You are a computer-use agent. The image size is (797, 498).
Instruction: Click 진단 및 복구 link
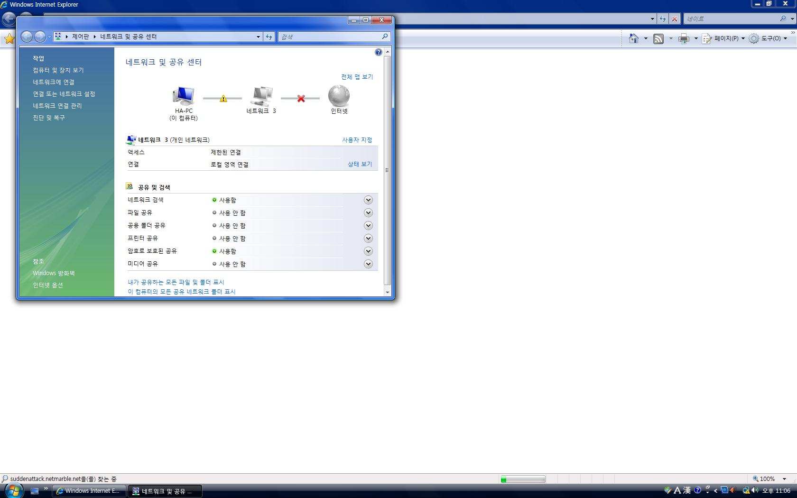(x=49, y=118)
